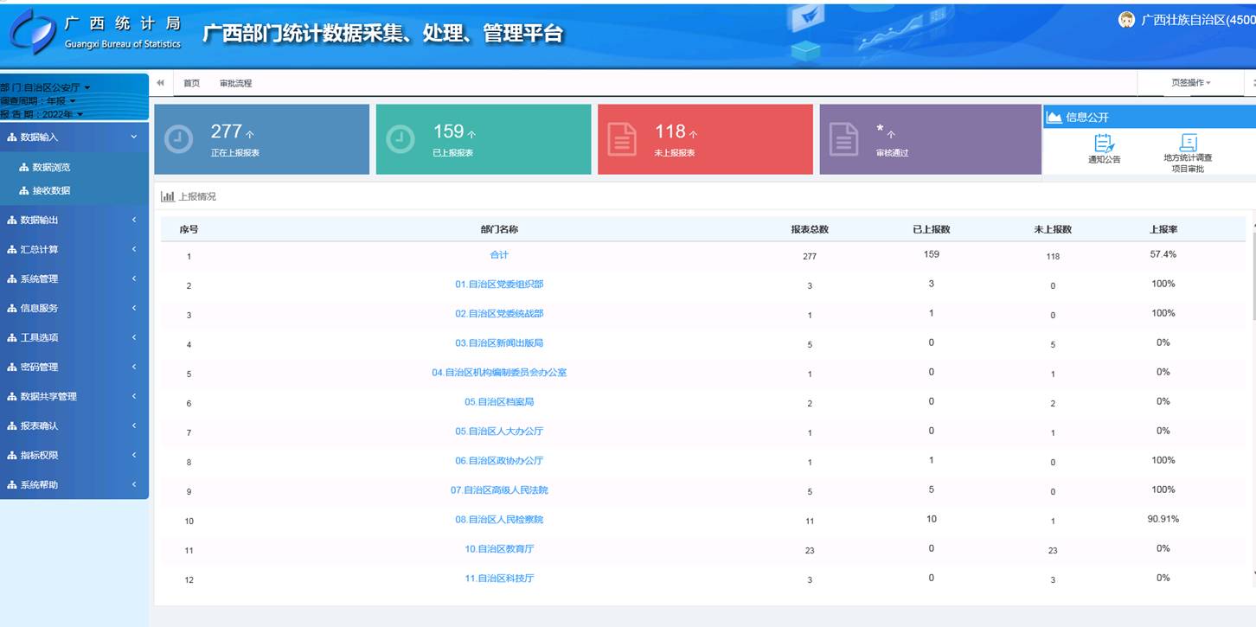Open the 01.自治区党委组织部 department link
1256x627 pixels.
pos(499,285)
